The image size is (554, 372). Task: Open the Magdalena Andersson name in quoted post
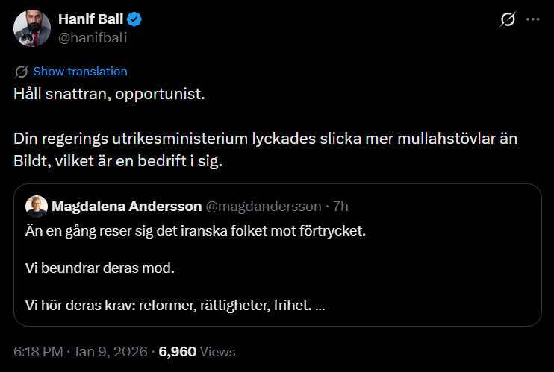click(126, 206)
